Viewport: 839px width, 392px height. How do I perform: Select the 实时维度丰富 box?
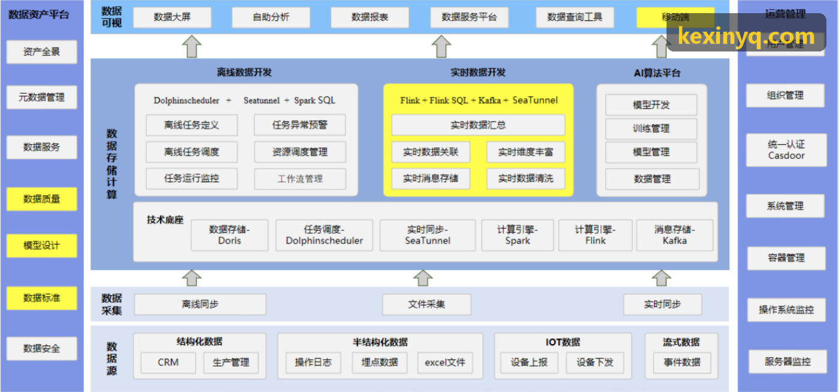[526, 152]
